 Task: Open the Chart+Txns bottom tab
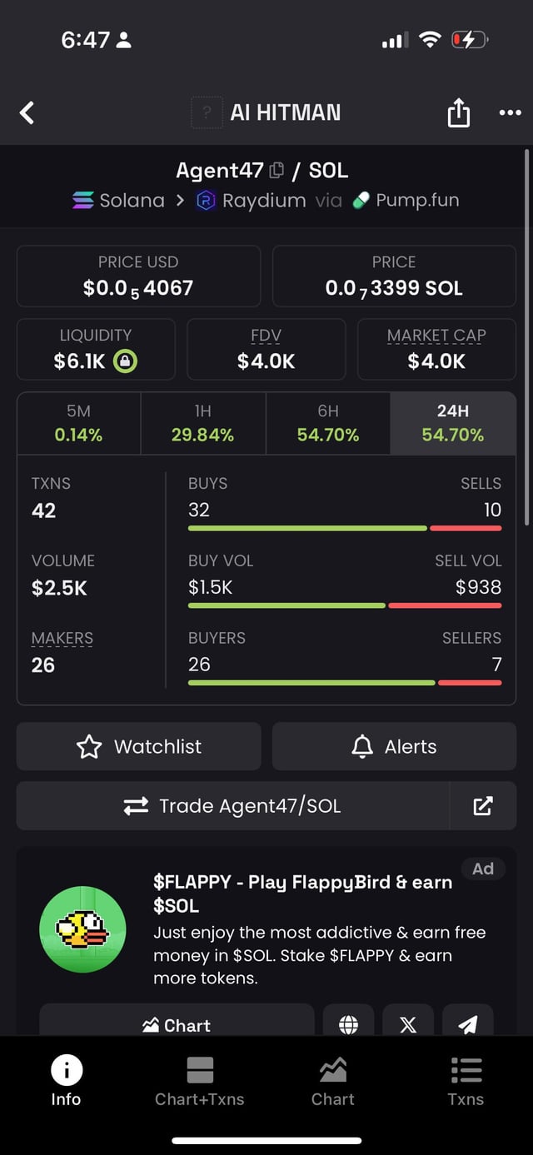[200, 1081]
